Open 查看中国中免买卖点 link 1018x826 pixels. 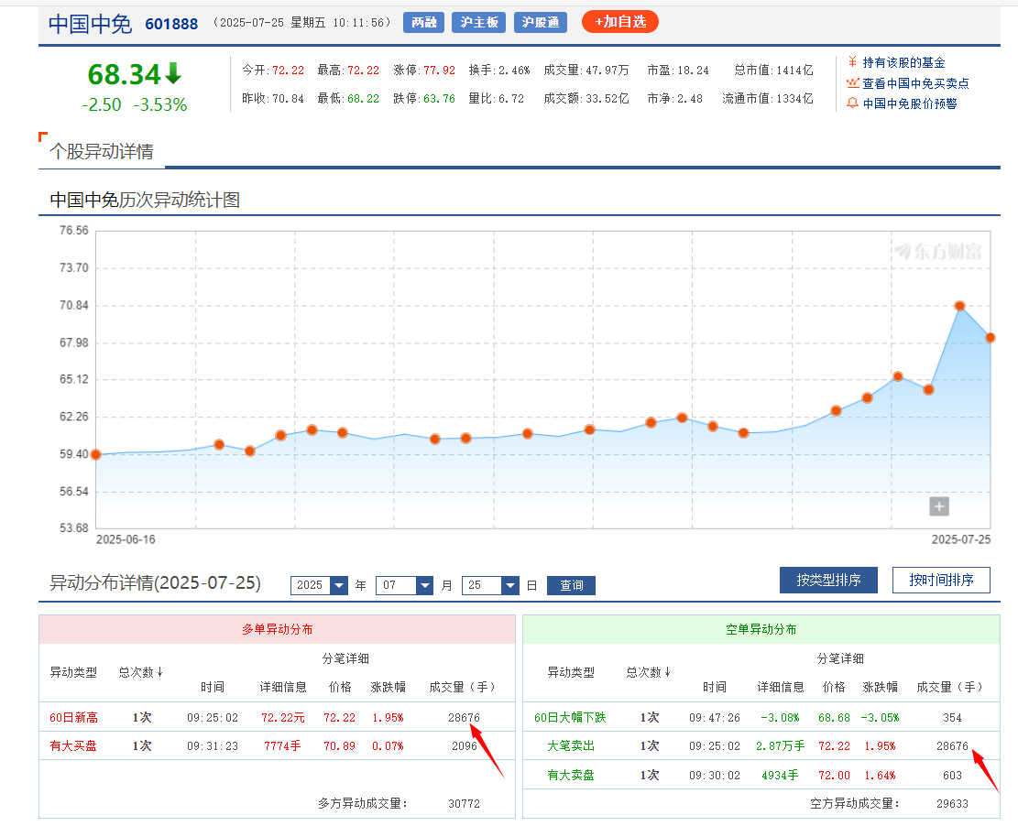click(x=915, y=83)
